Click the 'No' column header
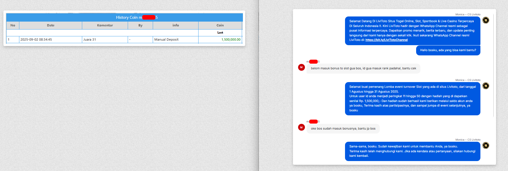 (x=13, y=26)
